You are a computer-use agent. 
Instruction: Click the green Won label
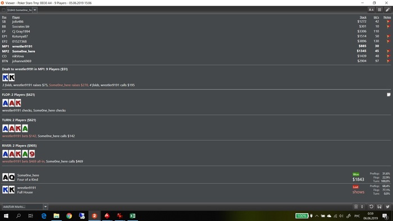click(x=355, y=174)
